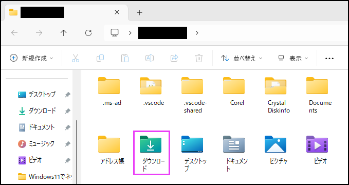Add a new tab with plus button

point(140,13)
